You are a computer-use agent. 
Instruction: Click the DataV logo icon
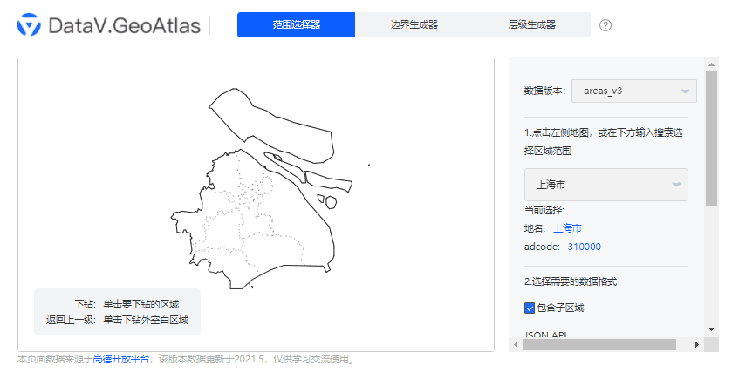(x=29, y=24)
